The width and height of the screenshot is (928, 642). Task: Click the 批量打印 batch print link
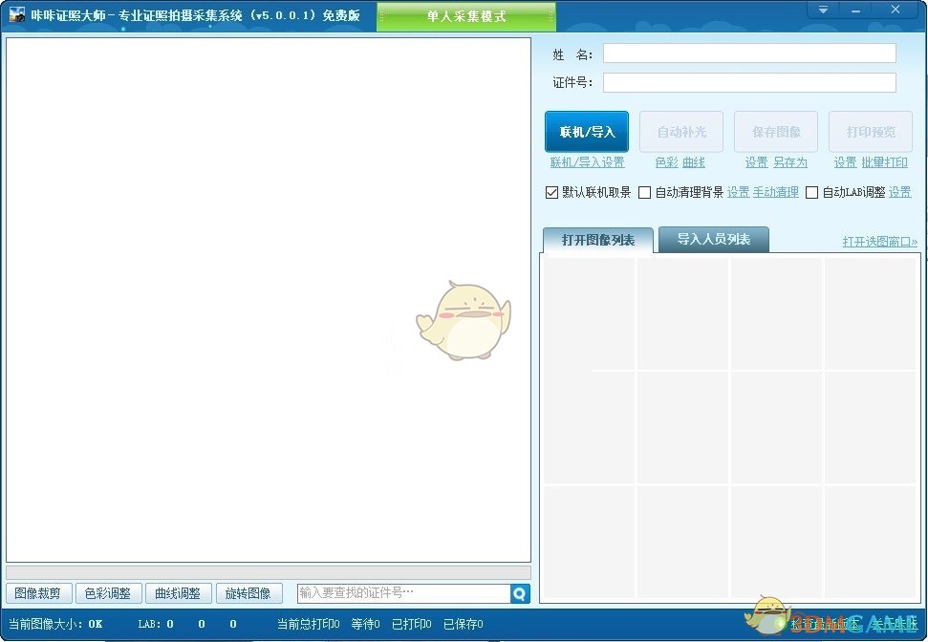click(884, 161)
